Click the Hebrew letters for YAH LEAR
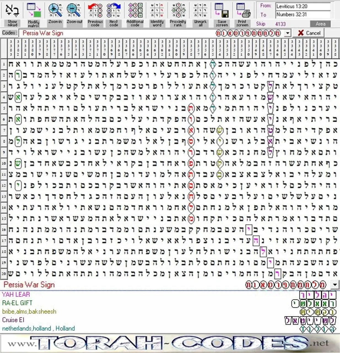The height and width of the screenshot is (353, 340). [x=318, y=295]
